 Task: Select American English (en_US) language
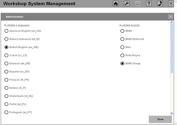pos(6,31)
